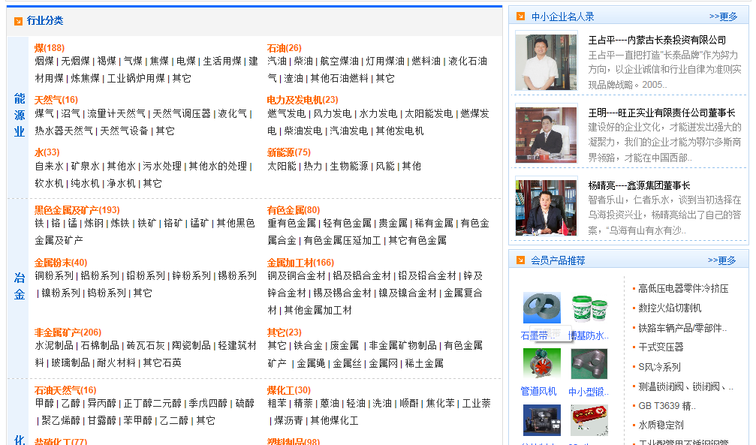Expand more products in 会员产品推荐 via >>更多
This screenshot has height=445, width=756.
(x=721, y=260)
